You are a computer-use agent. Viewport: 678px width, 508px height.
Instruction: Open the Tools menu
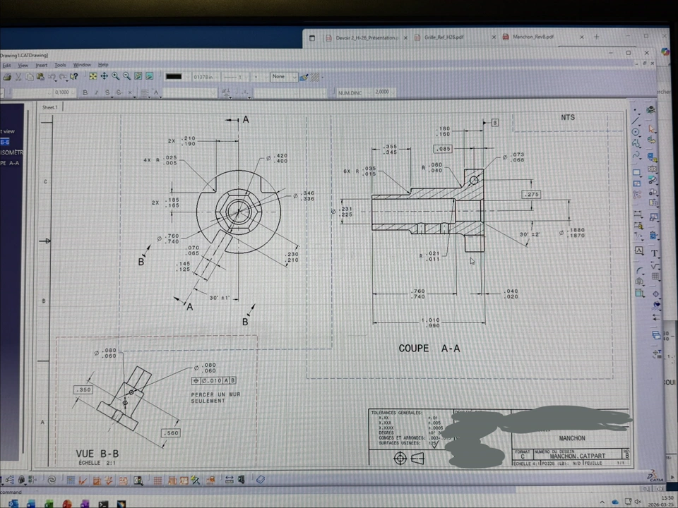pyautogui.click(x=60, y=65)
